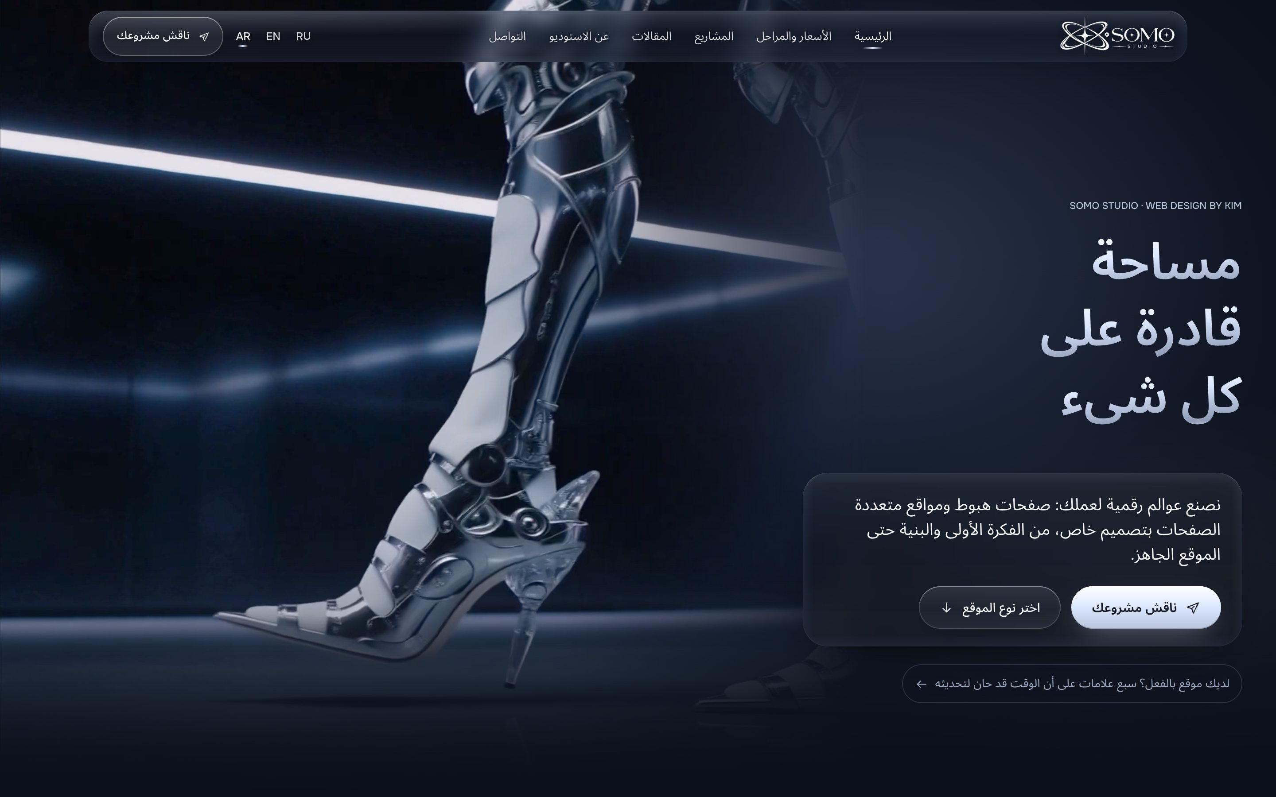This screenshot has height=797, width=1276.
Task: Go to the المشاريع page
Action: tap(713, 36)
